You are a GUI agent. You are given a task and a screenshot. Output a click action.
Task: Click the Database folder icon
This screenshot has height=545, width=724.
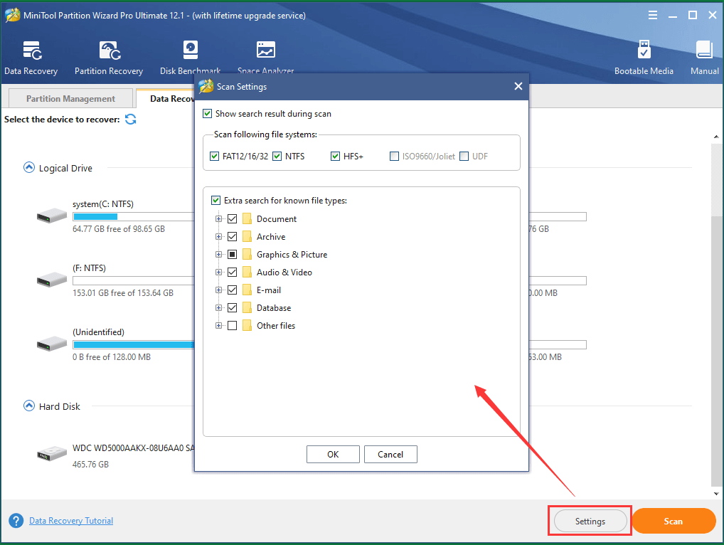point(247,307)
